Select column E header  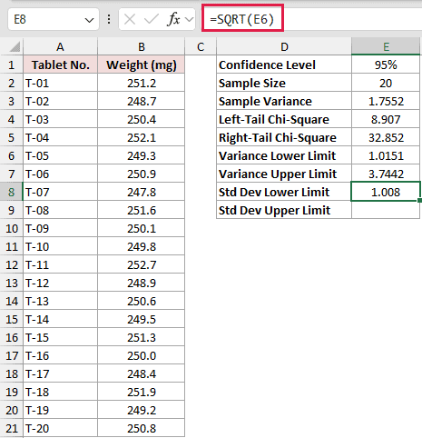[x=386, y=47]
